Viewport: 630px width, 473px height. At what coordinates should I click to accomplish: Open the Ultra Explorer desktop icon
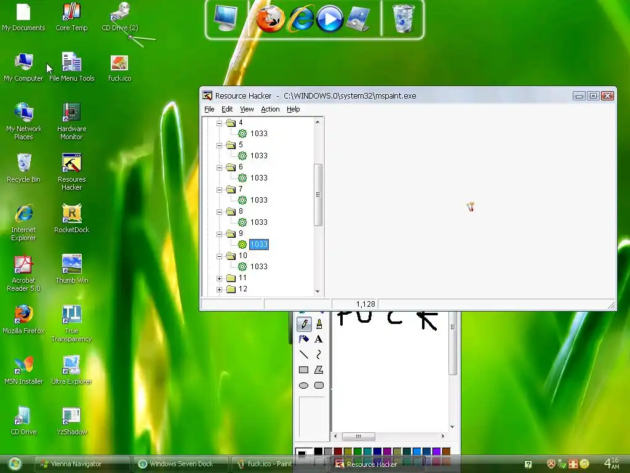pos(71,370)
